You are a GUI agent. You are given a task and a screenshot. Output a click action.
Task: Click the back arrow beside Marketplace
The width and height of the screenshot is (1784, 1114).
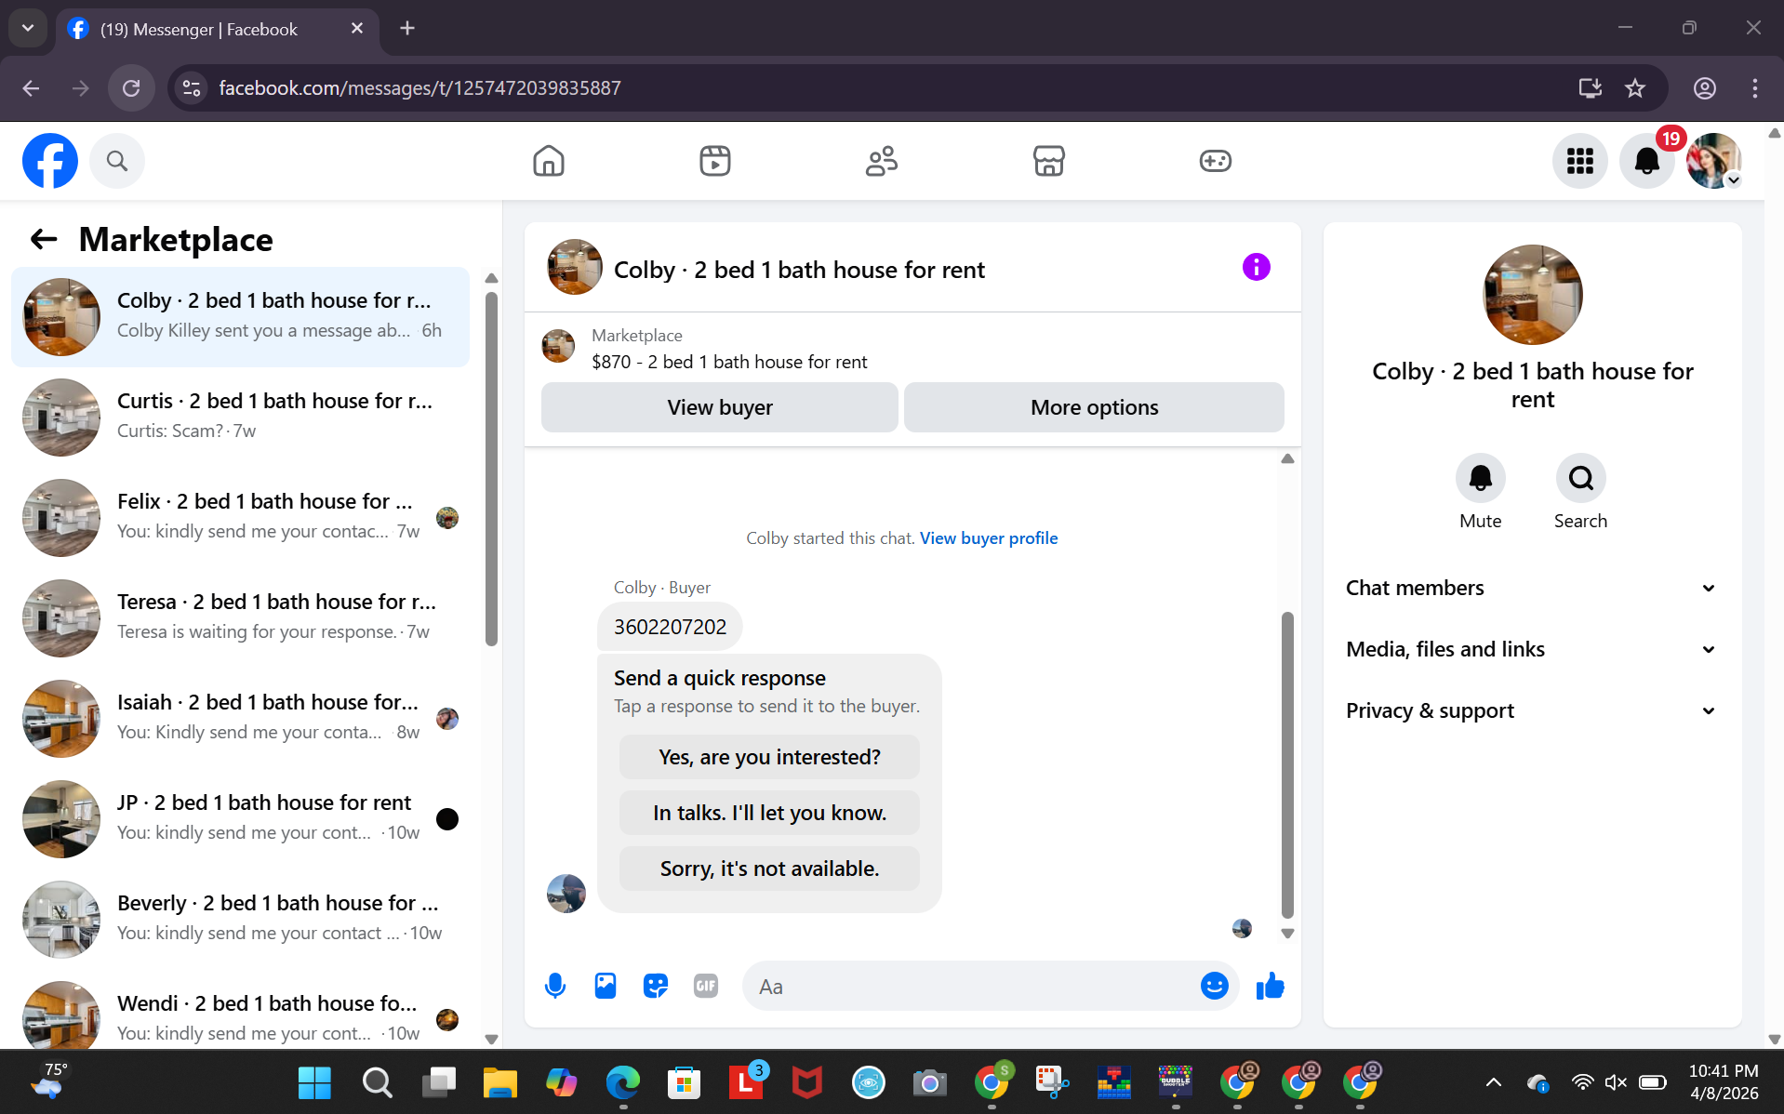(x=44, y=240)
